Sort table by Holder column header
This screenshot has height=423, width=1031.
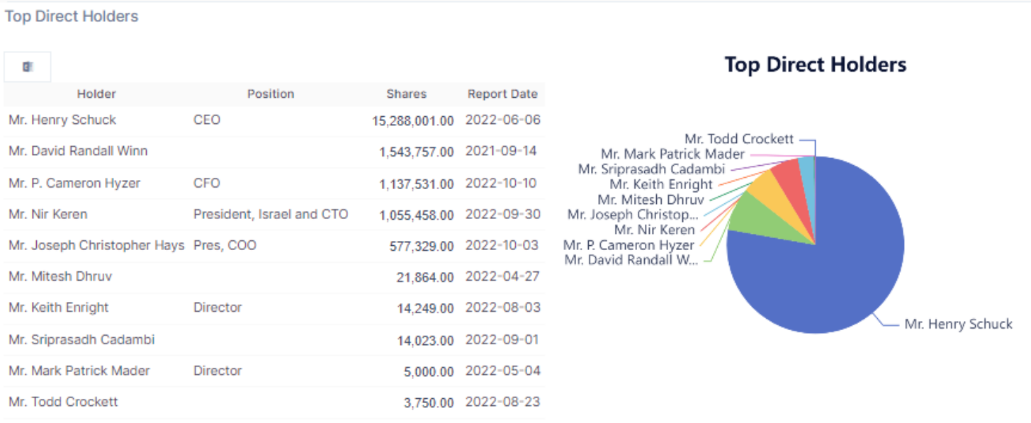click(x=96, y=94)
